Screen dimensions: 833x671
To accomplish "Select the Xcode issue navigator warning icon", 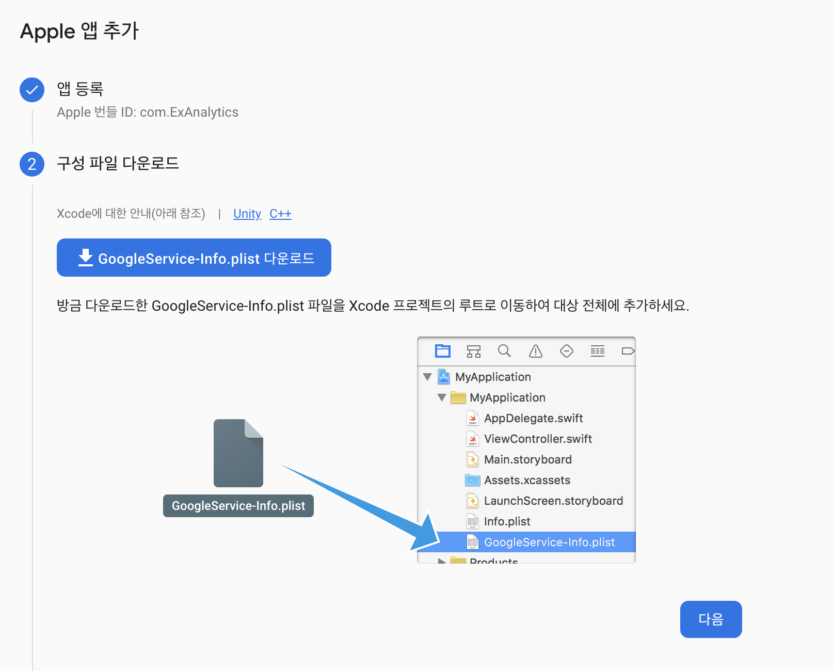I will pyautogui.click(x=536, y=351).
